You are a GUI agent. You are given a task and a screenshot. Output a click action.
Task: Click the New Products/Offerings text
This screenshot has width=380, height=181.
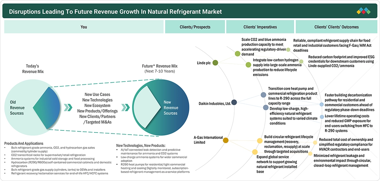point(97,111)
